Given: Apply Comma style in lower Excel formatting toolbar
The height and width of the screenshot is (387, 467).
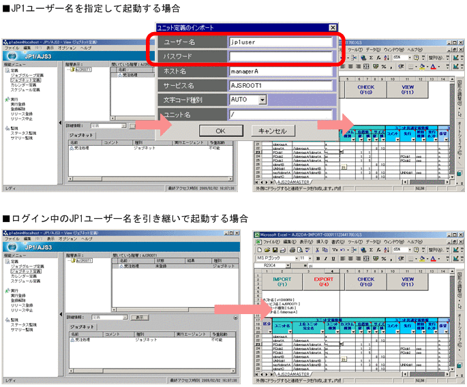Looking at the screenshot, I should [x=391, y=258].
